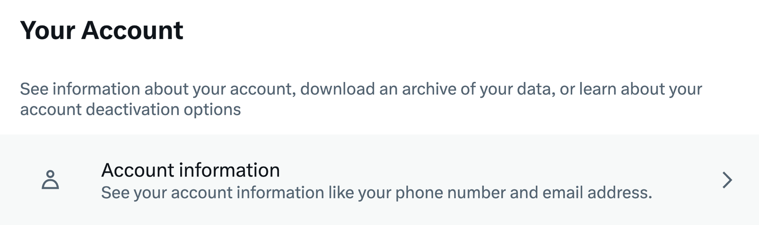This screenshot has width=759, height=225.
Task: Open account details using the person icon
Action: [50, 180]
